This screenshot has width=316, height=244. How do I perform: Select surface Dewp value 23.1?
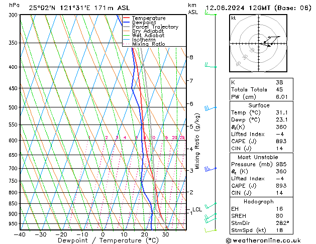pyautogui.click(x=281, y=120)
